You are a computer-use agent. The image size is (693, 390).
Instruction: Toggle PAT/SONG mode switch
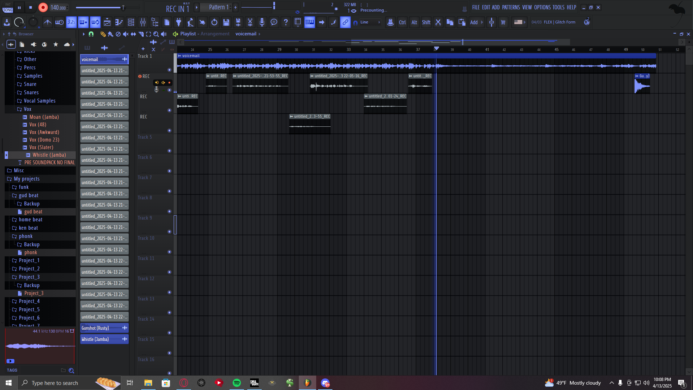coord(8,8)
